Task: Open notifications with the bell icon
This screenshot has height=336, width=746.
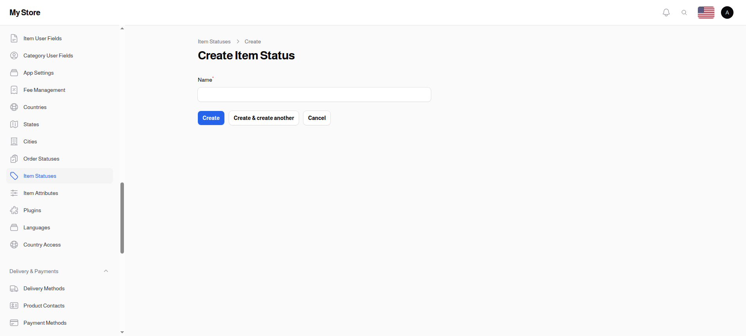Action: (666, 13)
